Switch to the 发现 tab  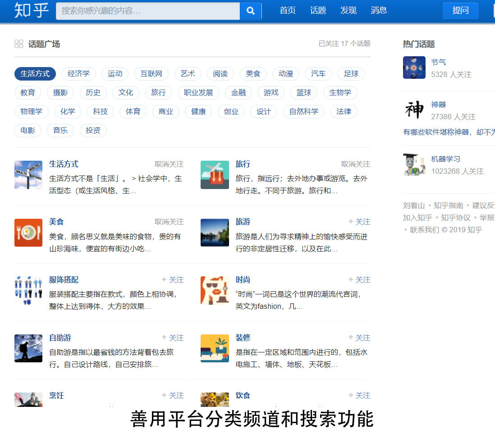(x=348, y=10)
